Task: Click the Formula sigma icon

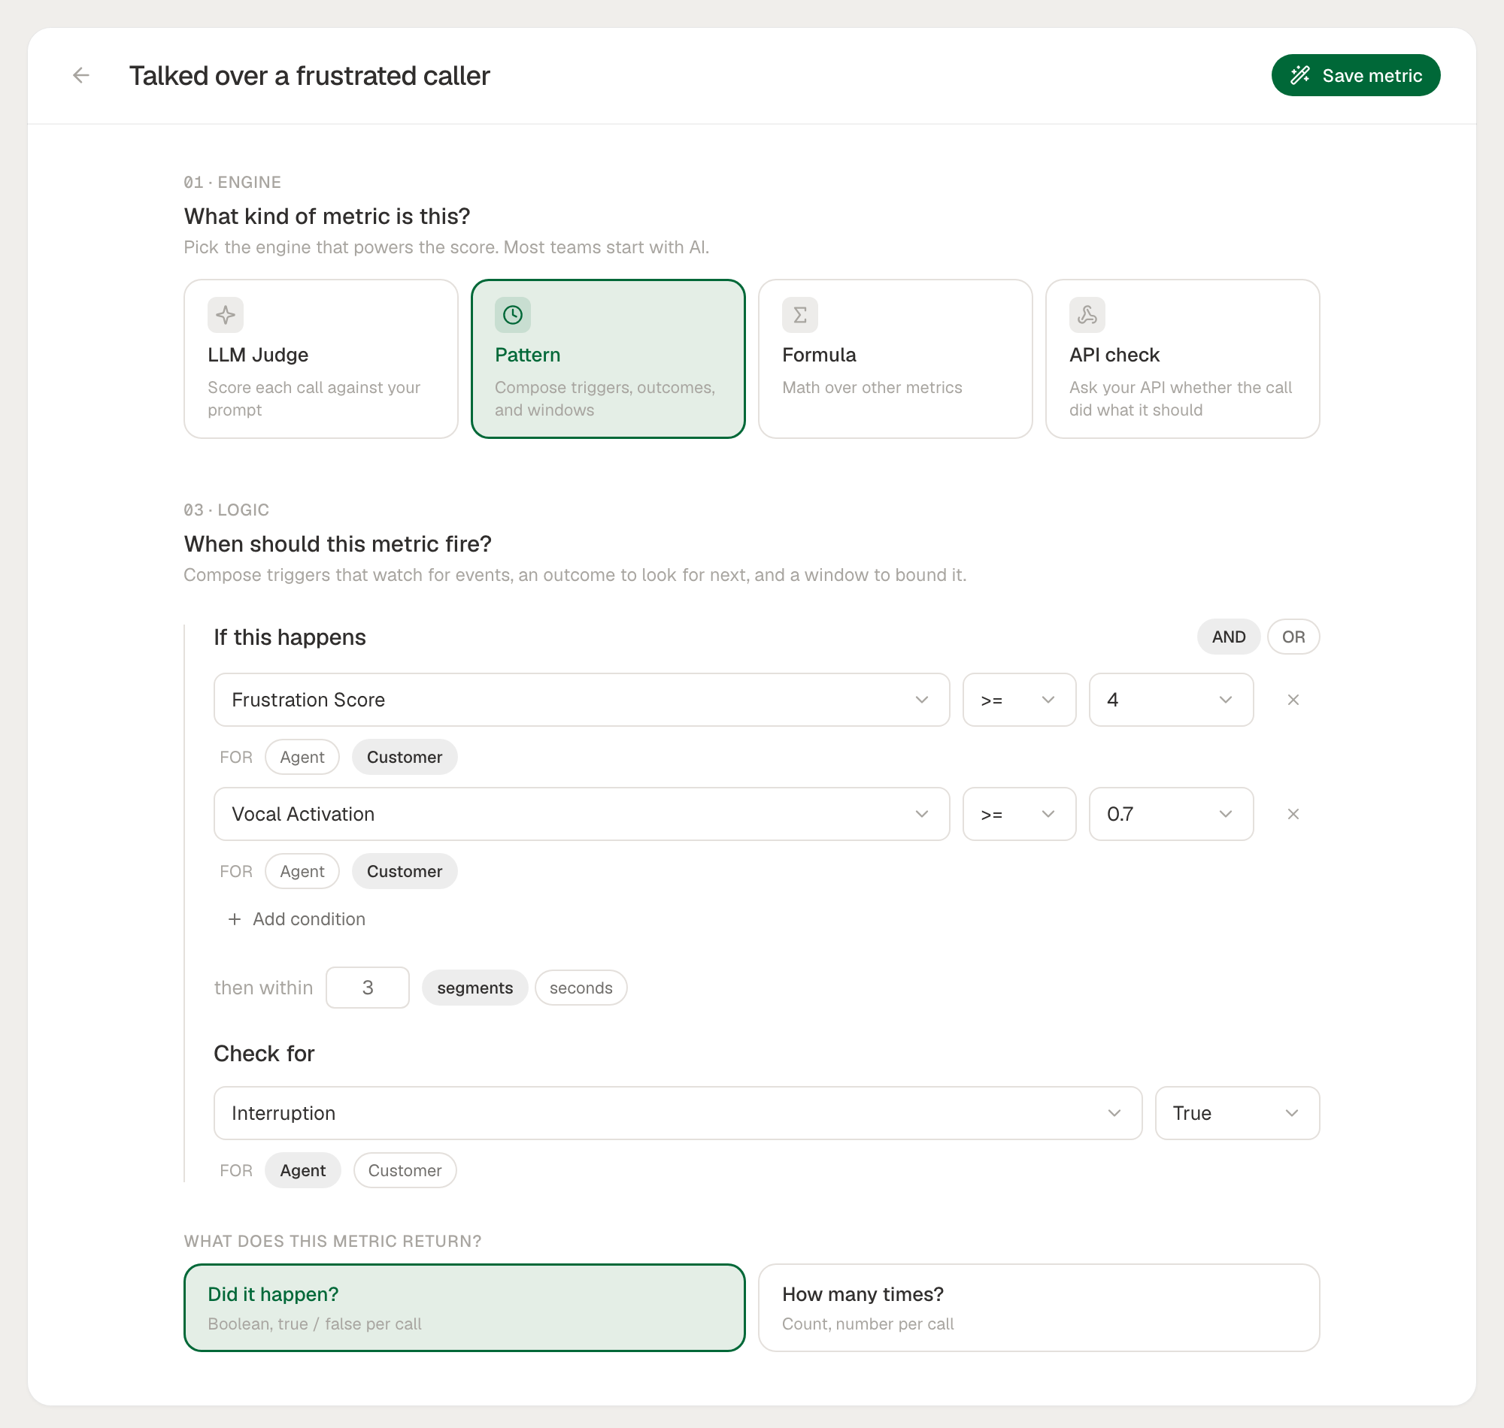Action: pyautogui.click(x=799, y=314)
